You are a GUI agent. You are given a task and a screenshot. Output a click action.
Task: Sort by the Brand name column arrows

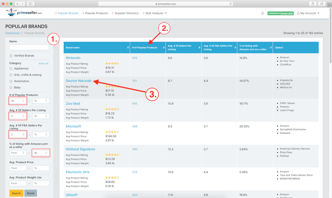[x=128, y=47]
